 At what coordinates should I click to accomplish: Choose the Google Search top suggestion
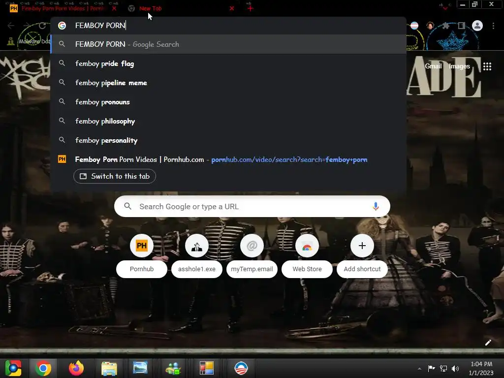(x=228, y=44)
